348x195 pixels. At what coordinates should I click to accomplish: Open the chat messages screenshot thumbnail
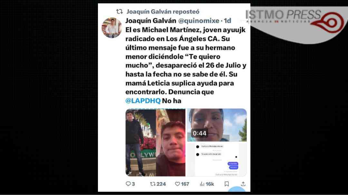coord(217,159)
